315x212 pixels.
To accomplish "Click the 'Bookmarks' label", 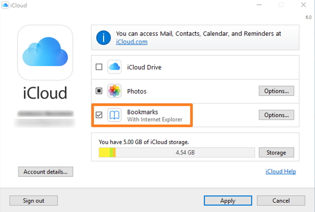I will [x=143, y=112].
